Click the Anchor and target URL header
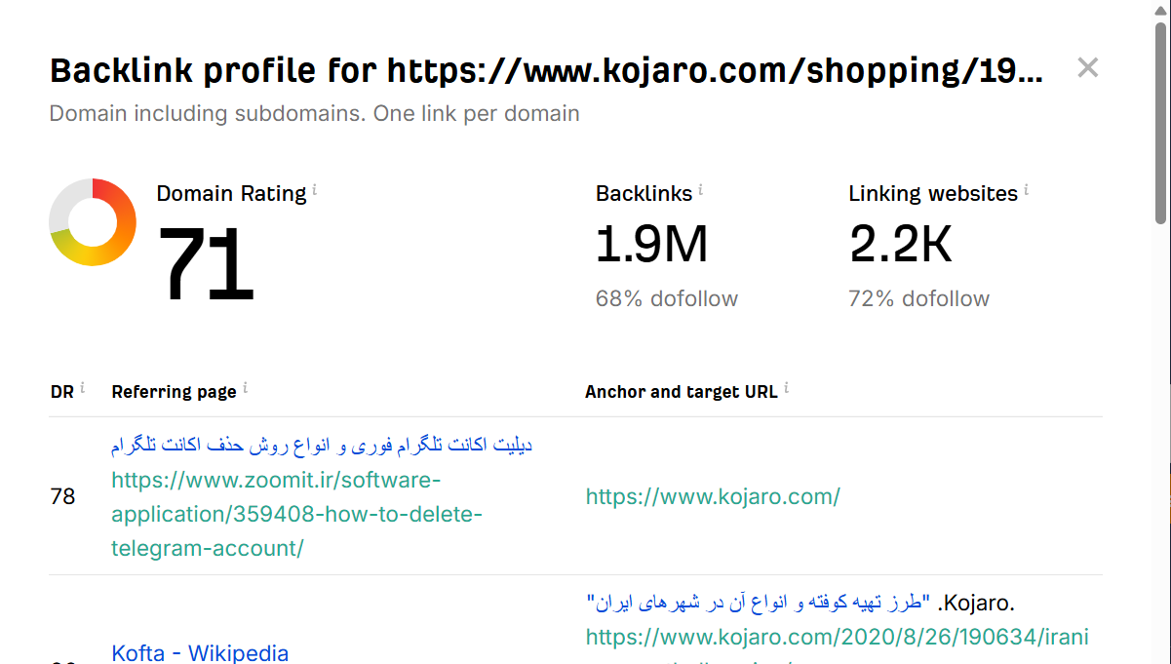Image resolution: width=1171 pixels, height=664 pixels. pyautogui.click(x=681, y=392)
